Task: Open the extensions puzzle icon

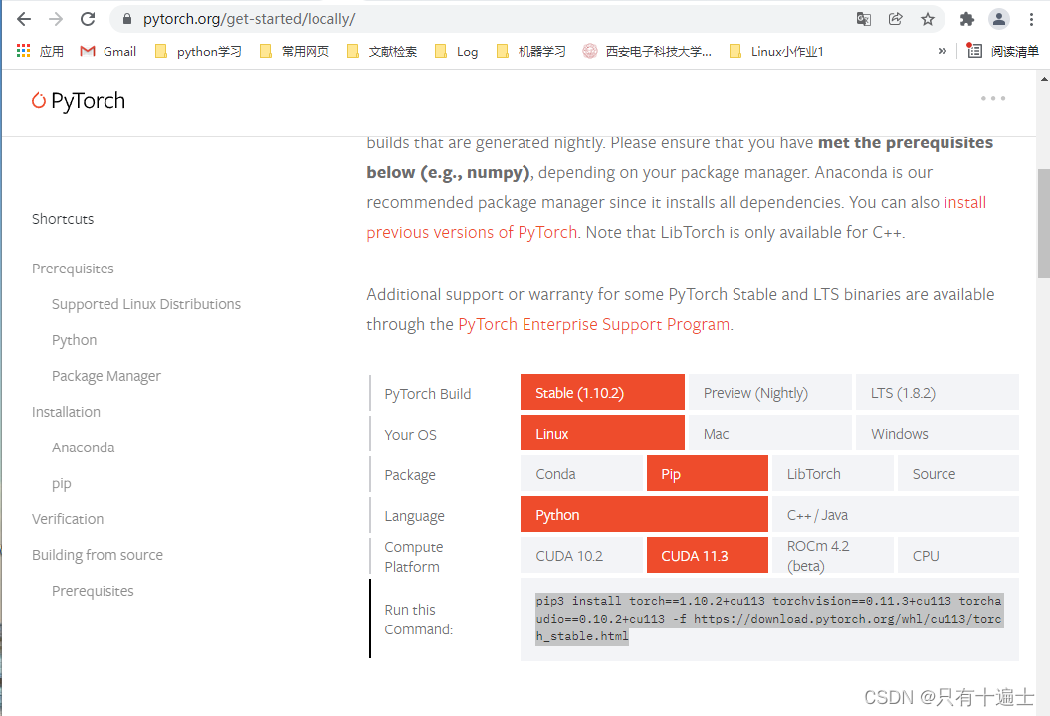Action: 967,19
